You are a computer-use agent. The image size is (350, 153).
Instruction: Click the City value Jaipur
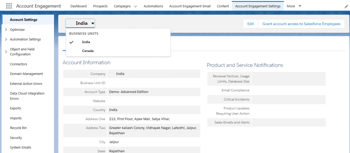tap(114, 142)
